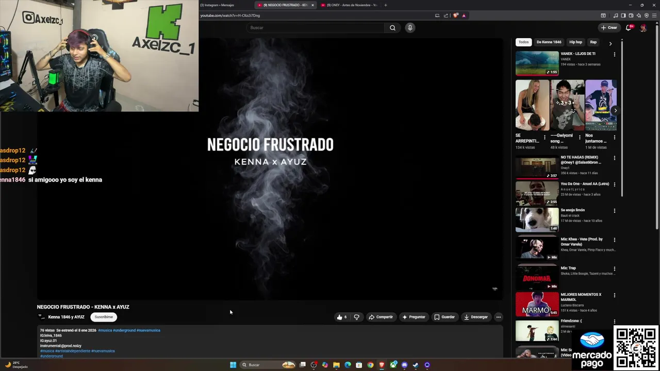This screenshot has height=371, width=660.
Task: Open MEJORES MOMENTOS X MARMOL thumbnail
Action: pos(537,304)
